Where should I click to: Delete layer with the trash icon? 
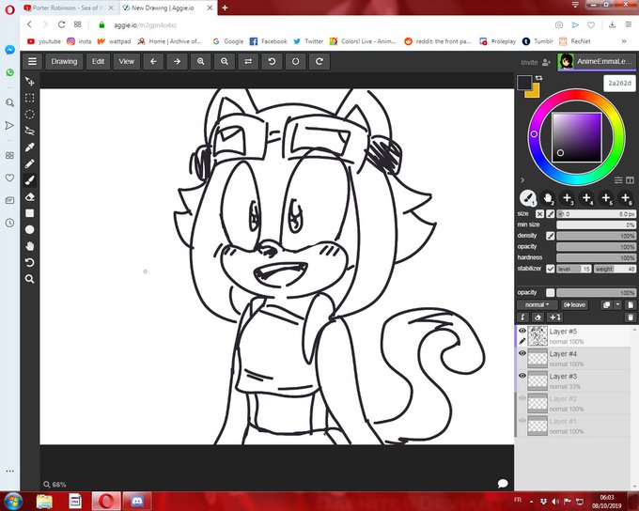click(631, 317)
